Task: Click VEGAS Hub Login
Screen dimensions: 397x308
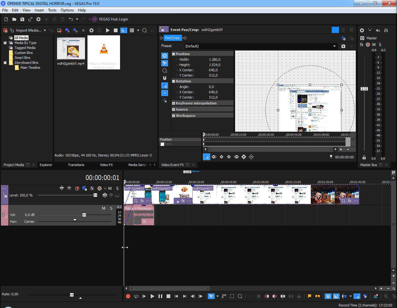Action: [x=113, y=19]
